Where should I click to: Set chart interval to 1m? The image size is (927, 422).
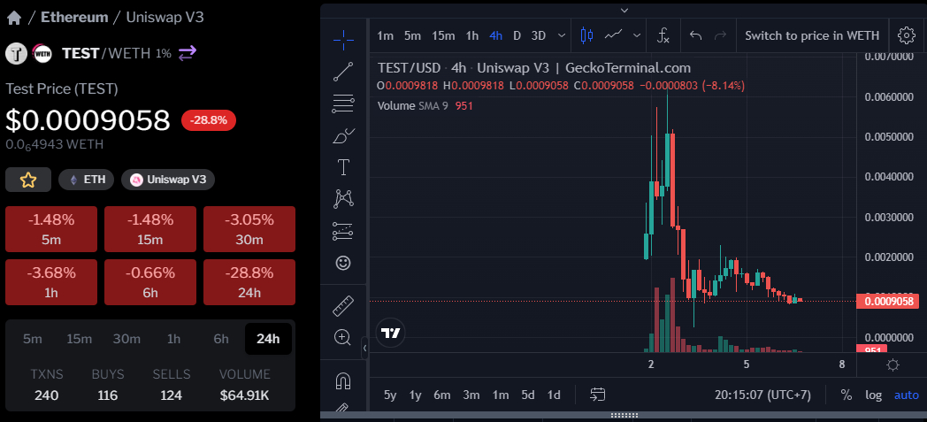[386, 35]
